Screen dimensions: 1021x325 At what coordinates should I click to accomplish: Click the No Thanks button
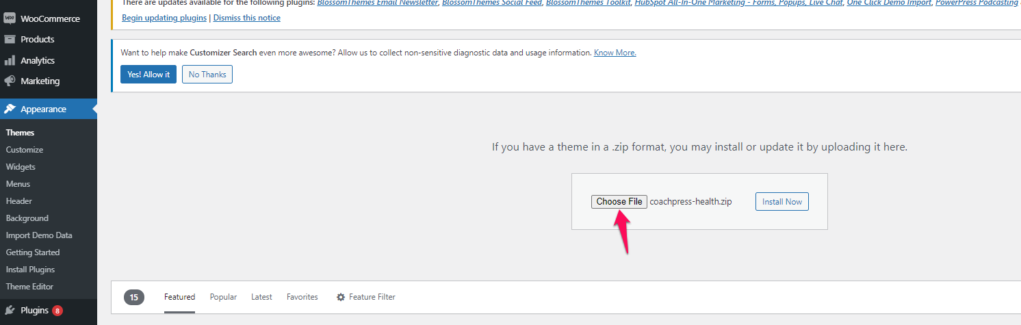(x=207, y=75)
